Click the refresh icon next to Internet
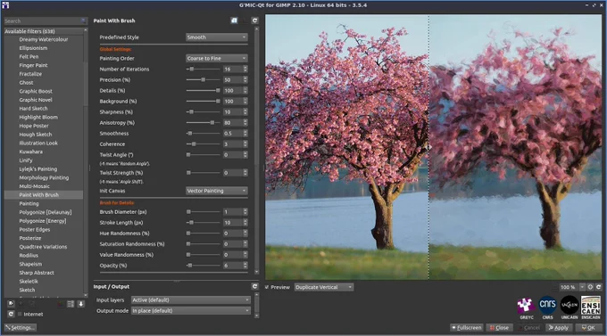 (11, 314)
